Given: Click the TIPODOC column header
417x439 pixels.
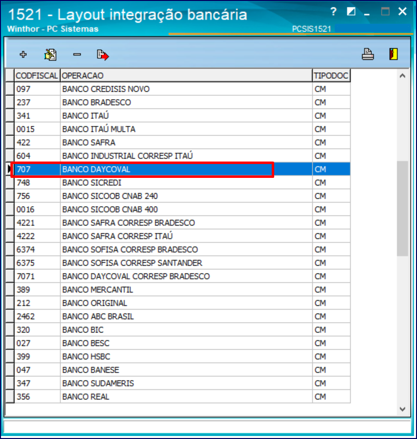Looking at the screenshot, I should click(x=331, y=76).
